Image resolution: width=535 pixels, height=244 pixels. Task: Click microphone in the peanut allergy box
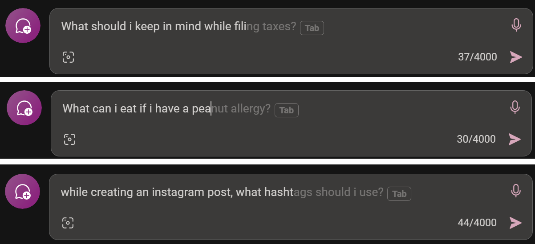click(515, 107)
